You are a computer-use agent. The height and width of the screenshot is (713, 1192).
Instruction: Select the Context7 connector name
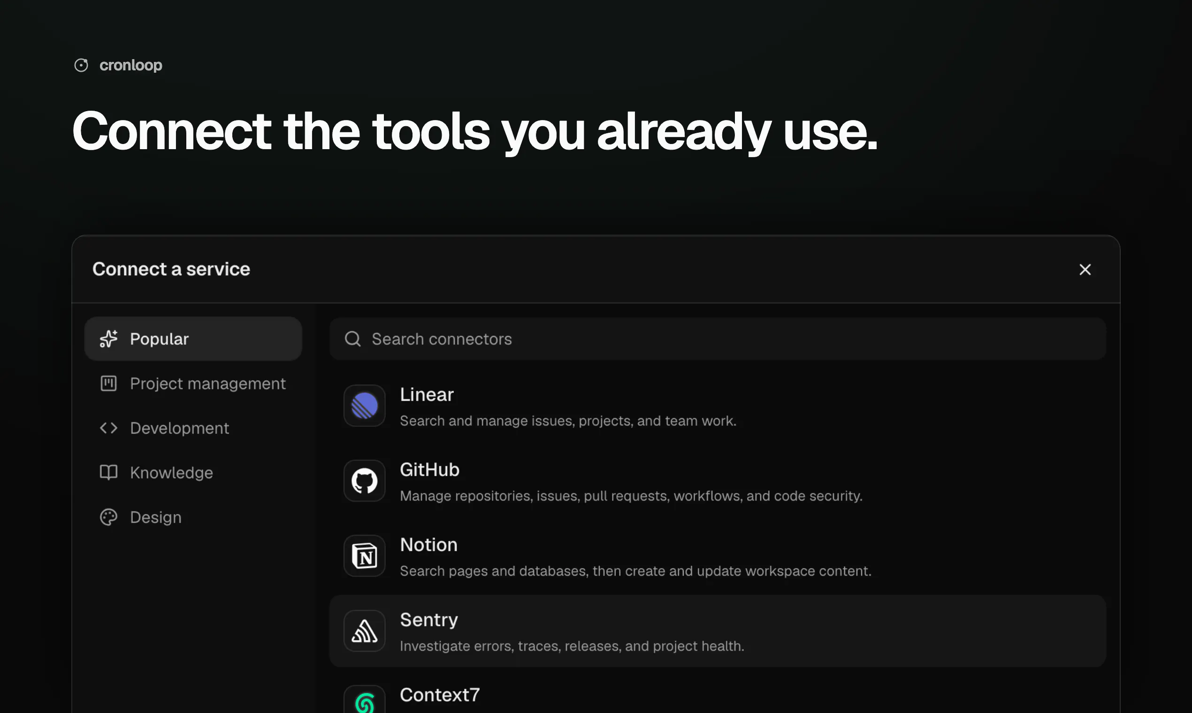pyautogui.click(x=440, y=695)
